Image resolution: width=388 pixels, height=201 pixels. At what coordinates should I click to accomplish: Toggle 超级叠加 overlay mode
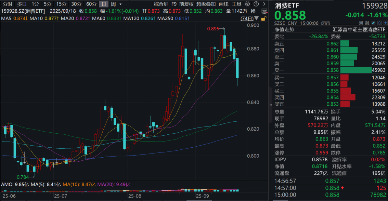(206, 4)
